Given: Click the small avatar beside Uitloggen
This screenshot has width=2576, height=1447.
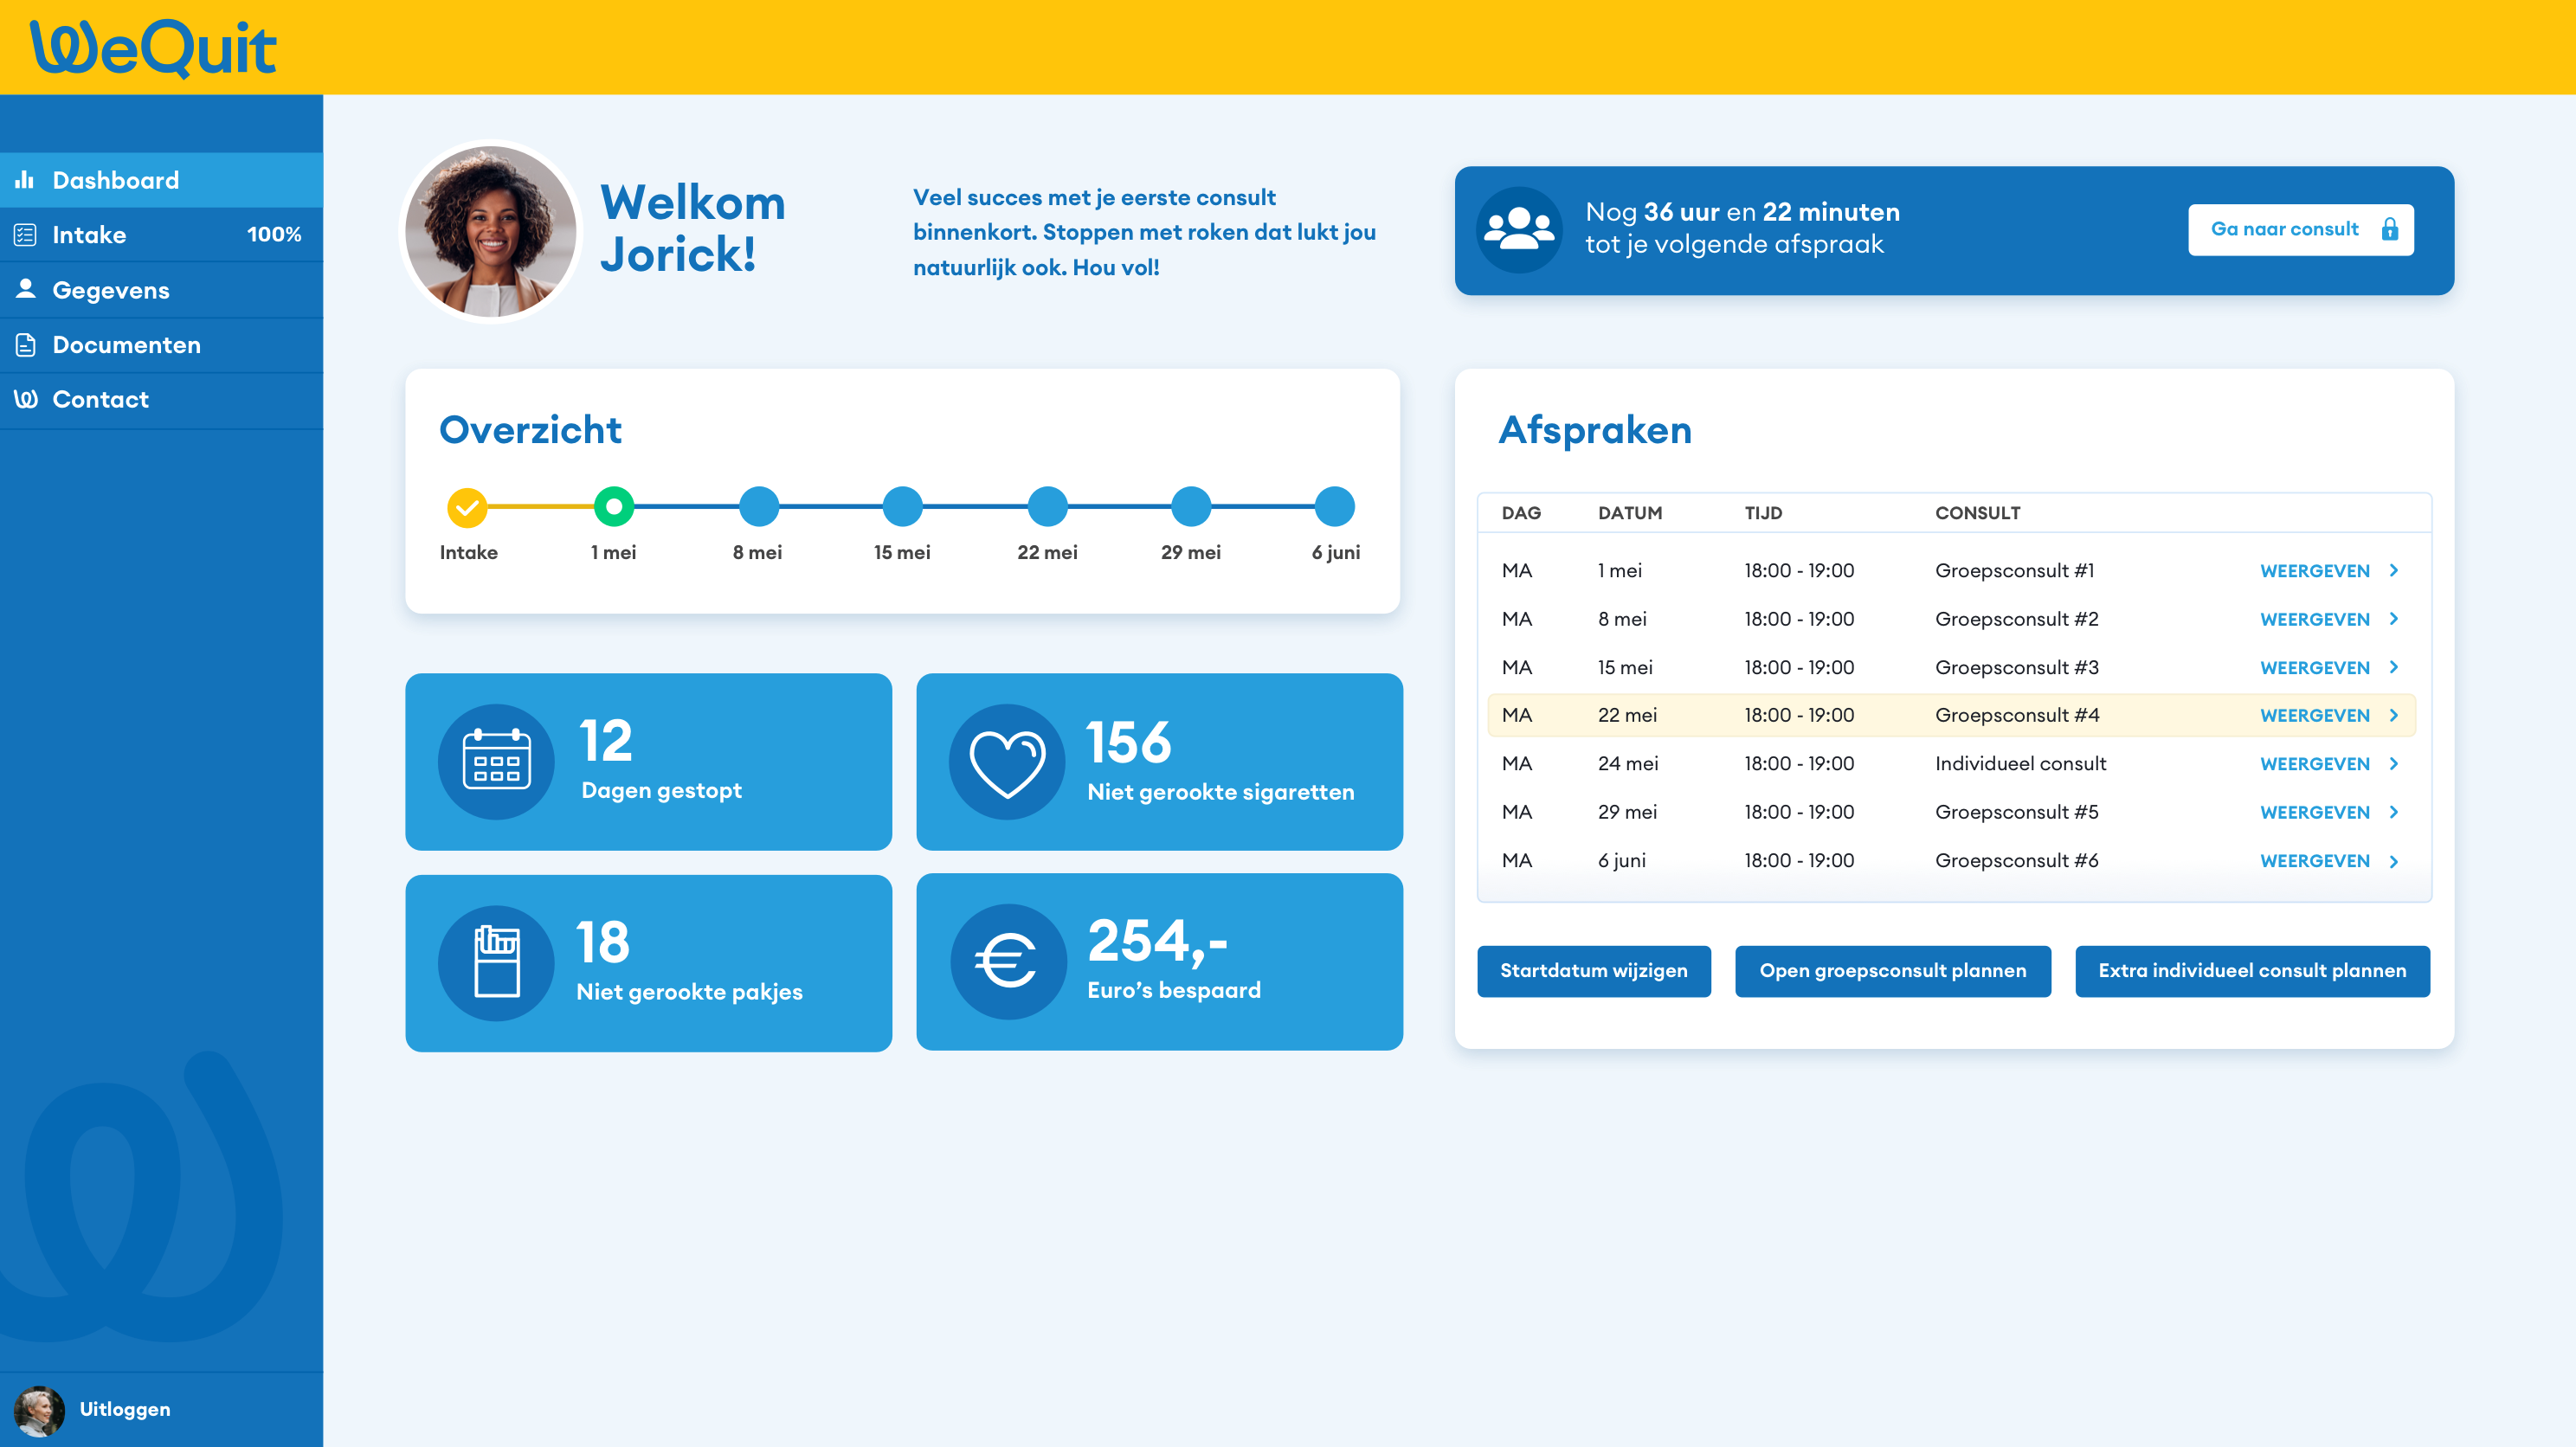Looking at the screenshot, I should coord(39,1409).
